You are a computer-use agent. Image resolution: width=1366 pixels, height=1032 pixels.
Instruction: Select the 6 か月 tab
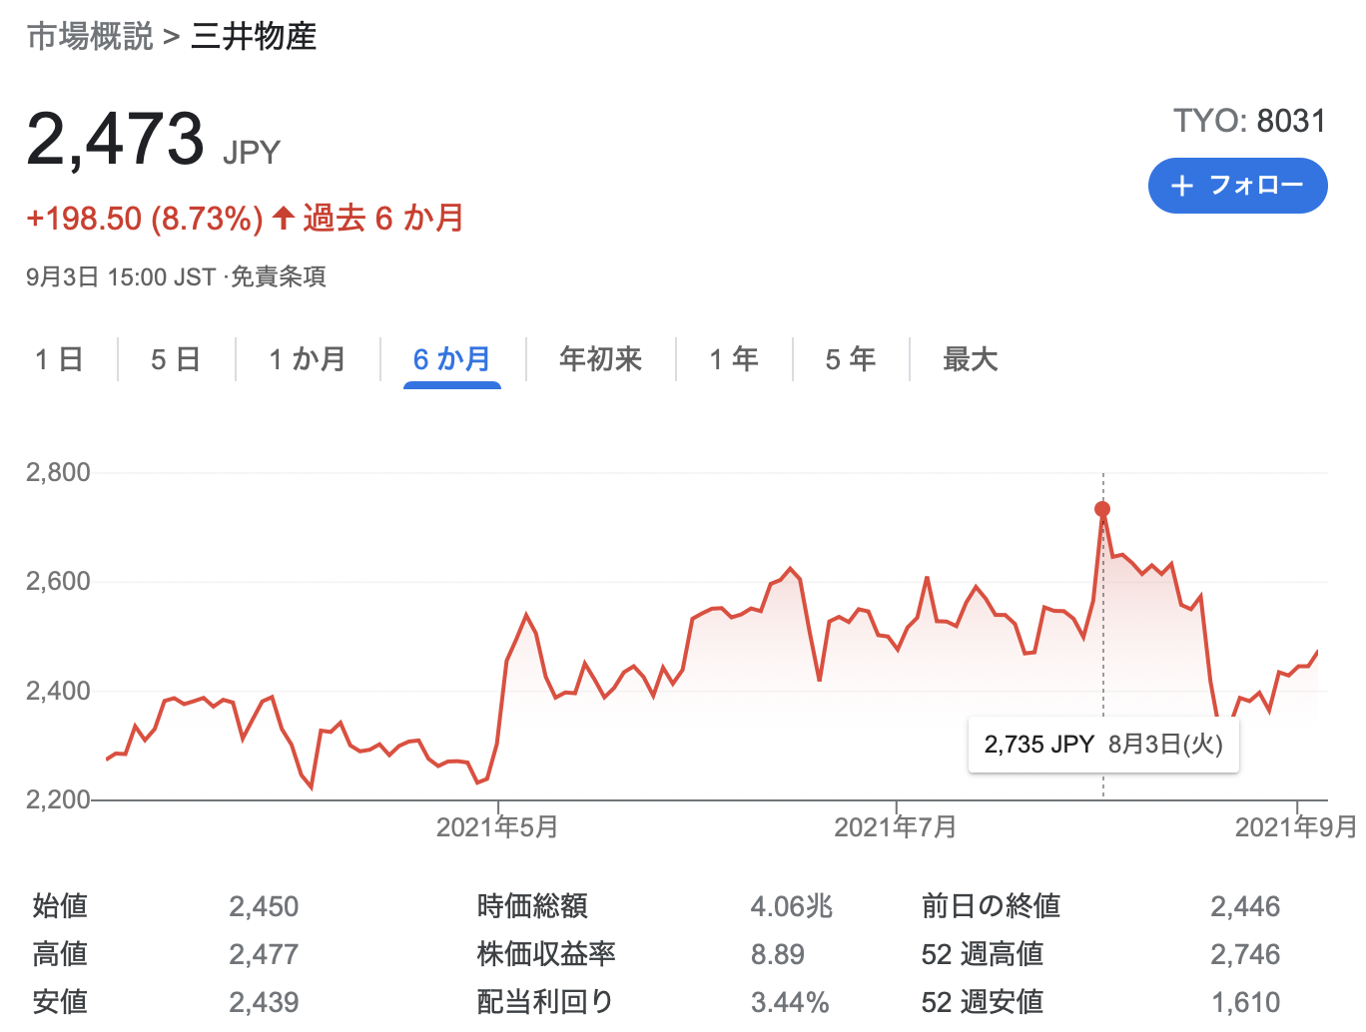[452, 359]
